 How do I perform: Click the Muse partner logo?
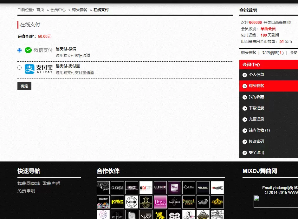[203, 188]
